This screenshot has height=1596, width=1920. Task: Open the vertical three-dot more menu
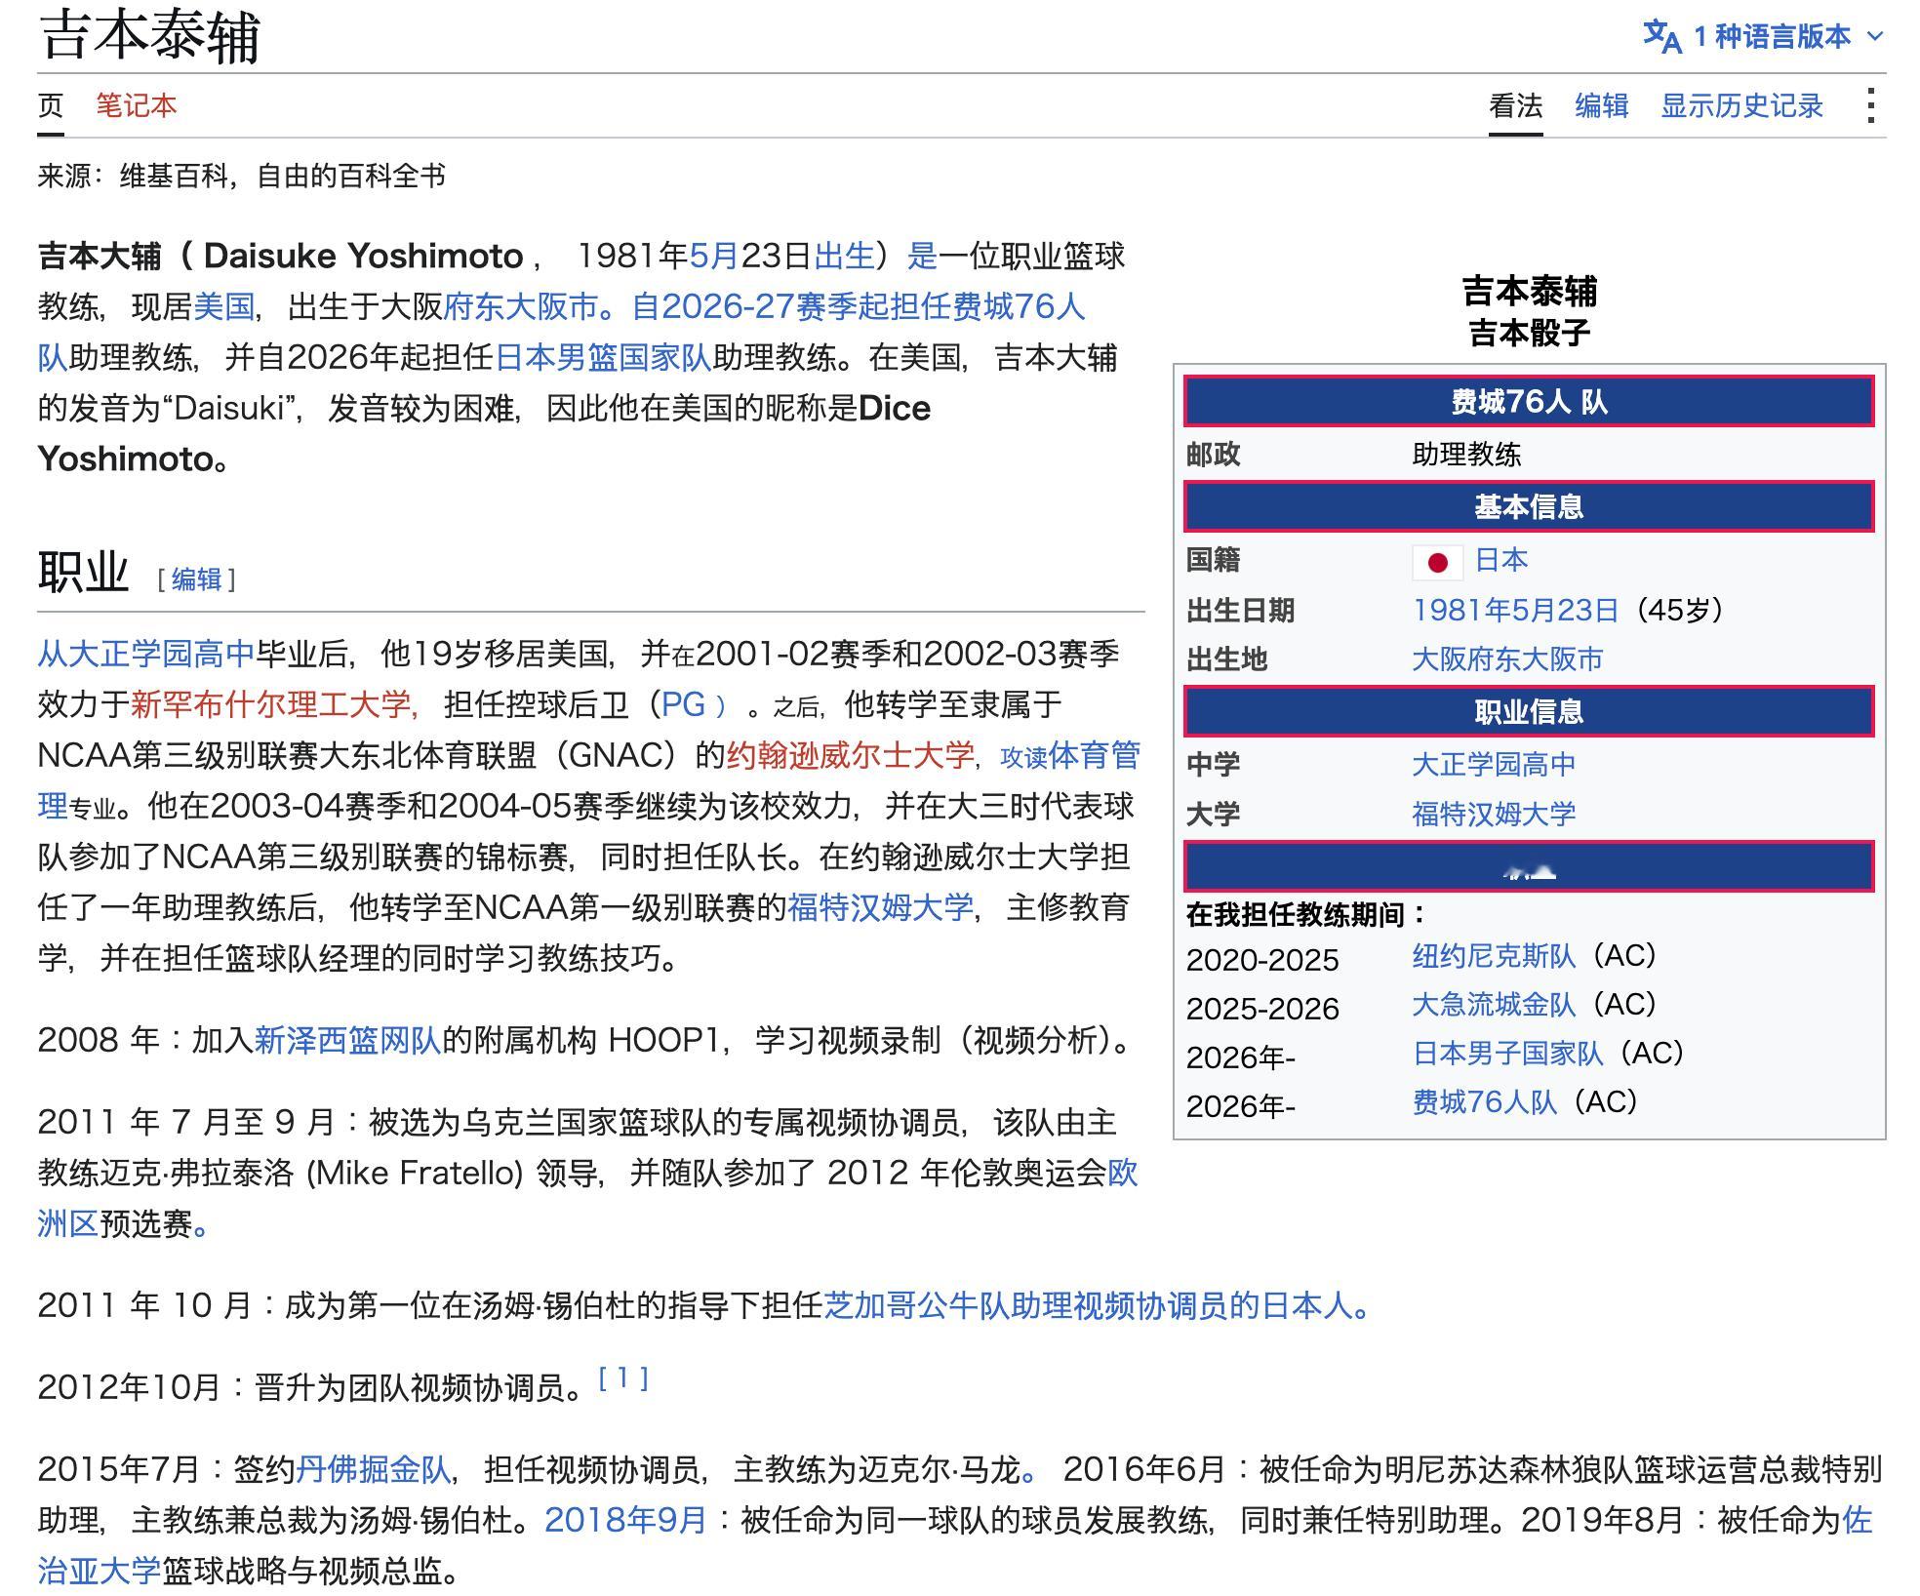[x=1870, y=105]
